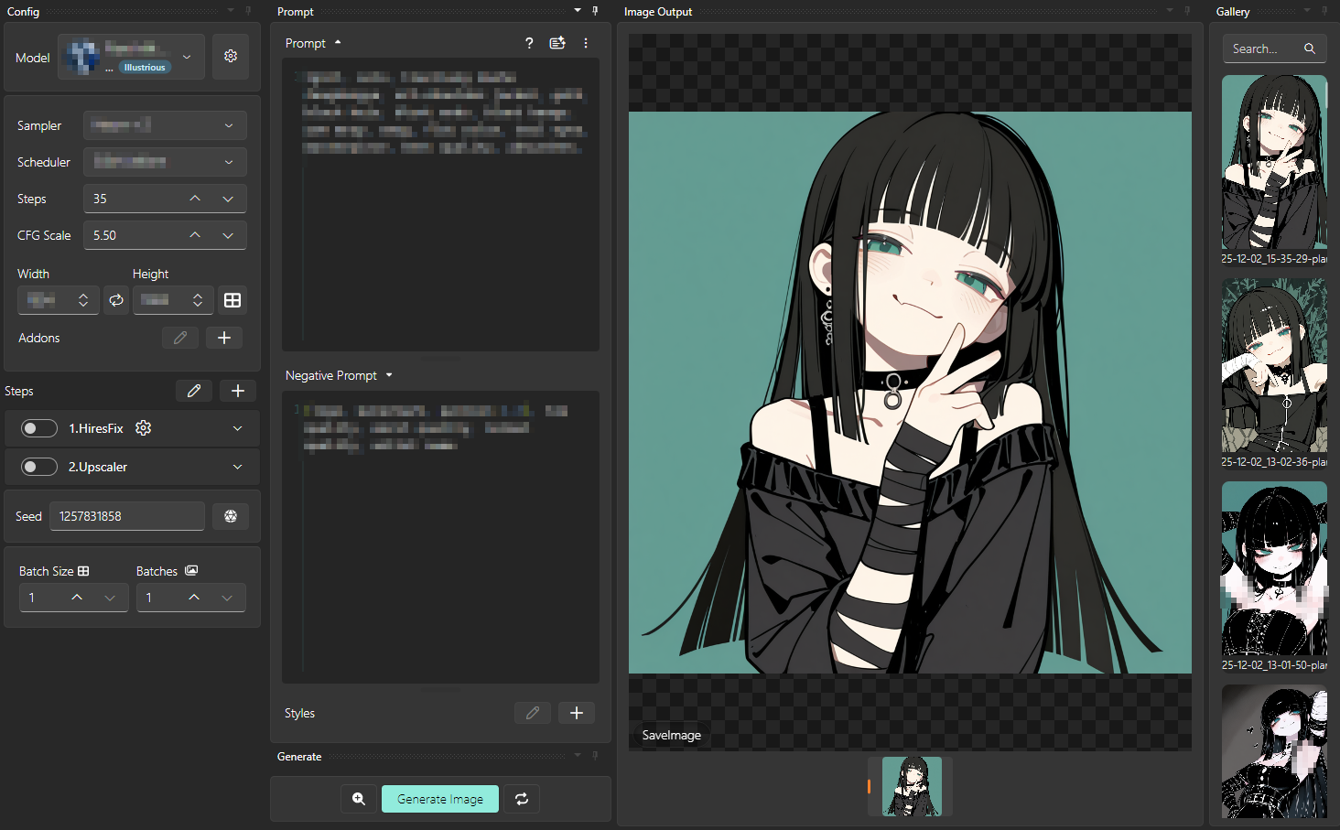Enable the 2.Upscaler toggle
1340x830 pixels.
tap(39, 467)
